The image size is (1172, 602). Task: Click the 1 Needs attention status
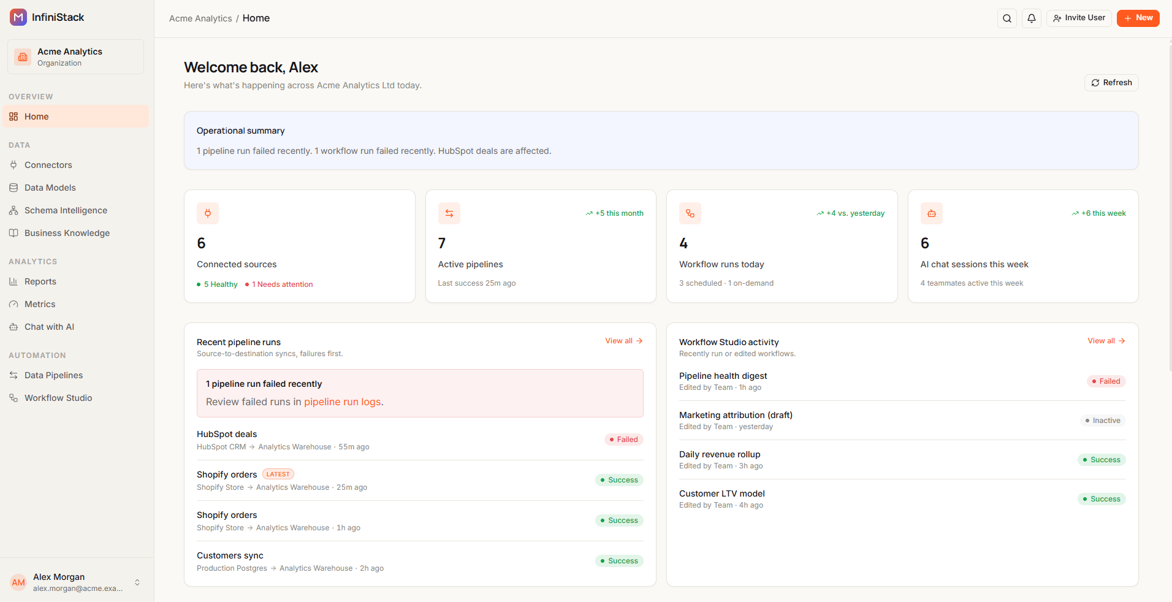[x=279, y=284]
